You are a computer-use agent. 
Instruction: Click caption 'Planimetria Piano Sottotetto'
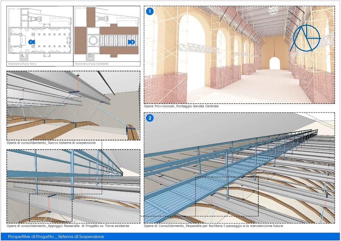[92, 64]
